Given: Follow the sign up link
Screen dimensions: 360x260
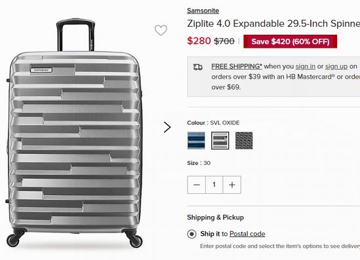Looking at the screenshot, I should [x=336, y=66].
